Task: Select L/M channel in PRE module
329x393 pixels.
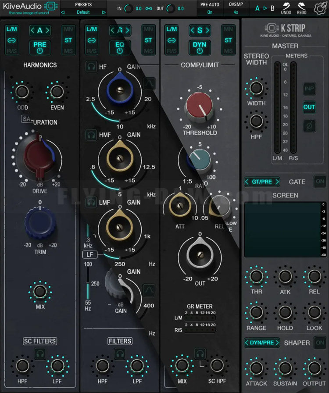Action: click(11, 29)
